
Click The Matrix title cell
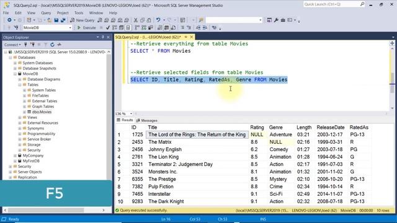point(197,142)
